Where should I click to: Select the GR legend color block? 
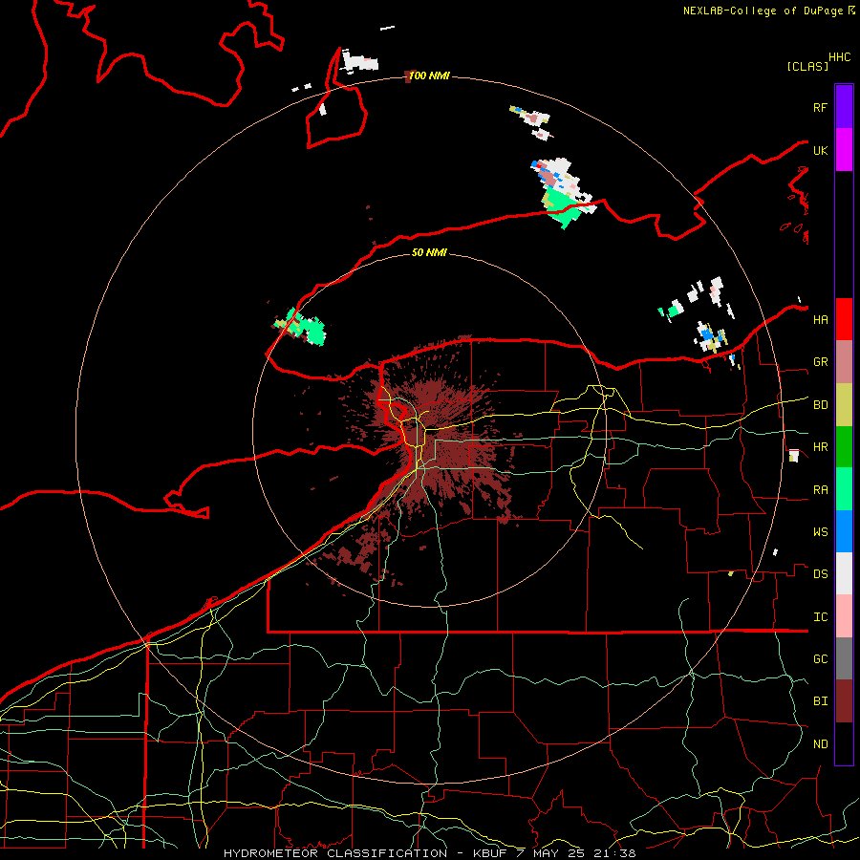point(844,362)
